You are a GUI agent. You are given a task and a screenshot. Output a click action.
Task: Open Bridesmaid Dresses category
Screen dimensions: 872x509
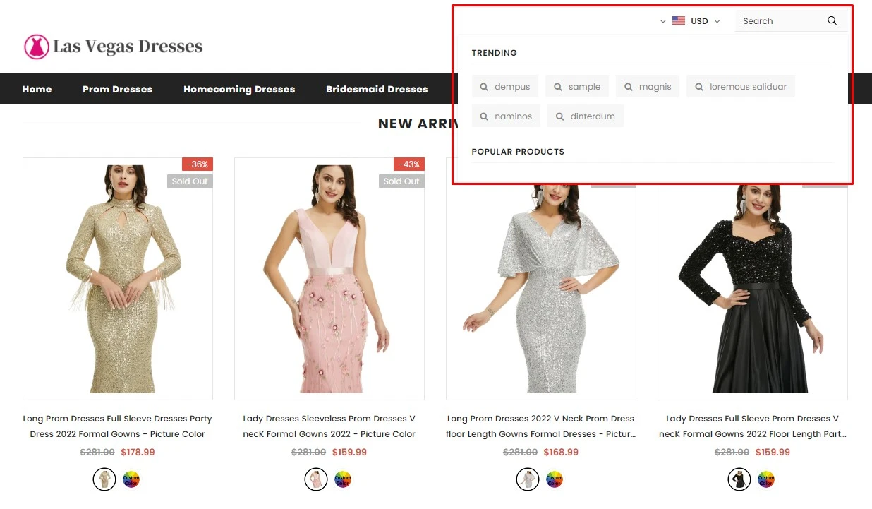tap(376, 89)
